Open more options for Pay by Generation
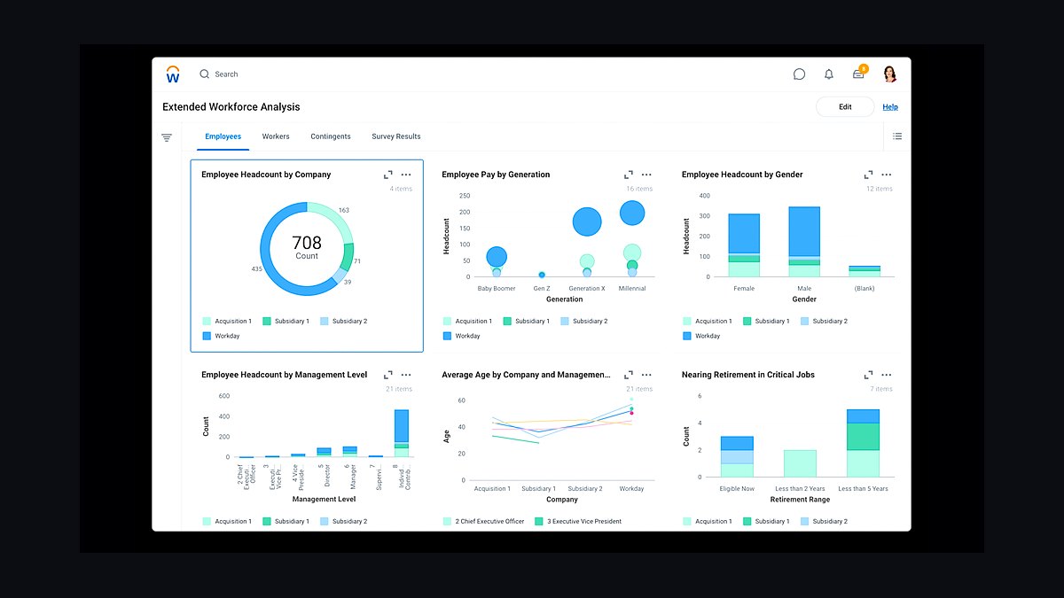 tap(646, 175)
